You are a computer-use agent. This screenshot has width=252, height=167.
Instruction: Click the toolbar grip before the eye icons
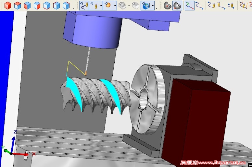click(x=78, y=6)
